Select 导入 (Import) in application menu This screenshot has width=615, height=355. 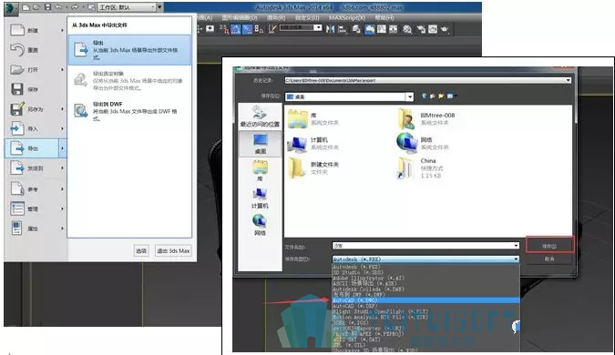point(36,128)
